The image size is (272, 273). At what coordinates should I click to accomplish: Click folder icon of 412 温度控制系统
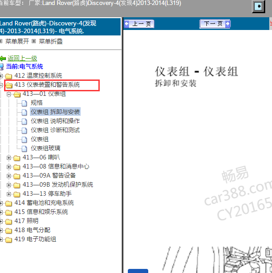point(9,76)
